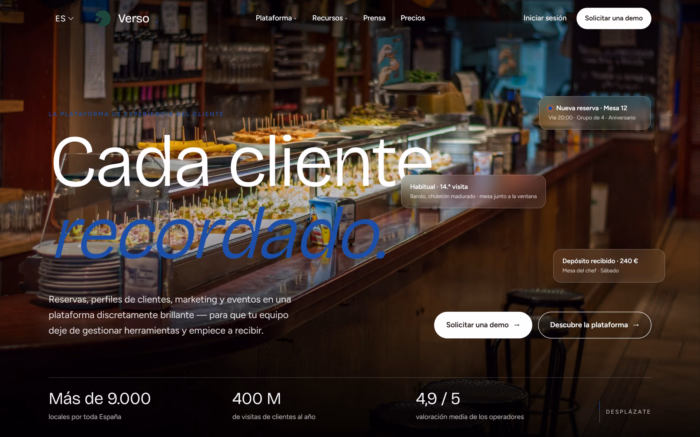Open the Prensa page
The image size is (700, 437).
pyautogui.click(x=374, y=18)
